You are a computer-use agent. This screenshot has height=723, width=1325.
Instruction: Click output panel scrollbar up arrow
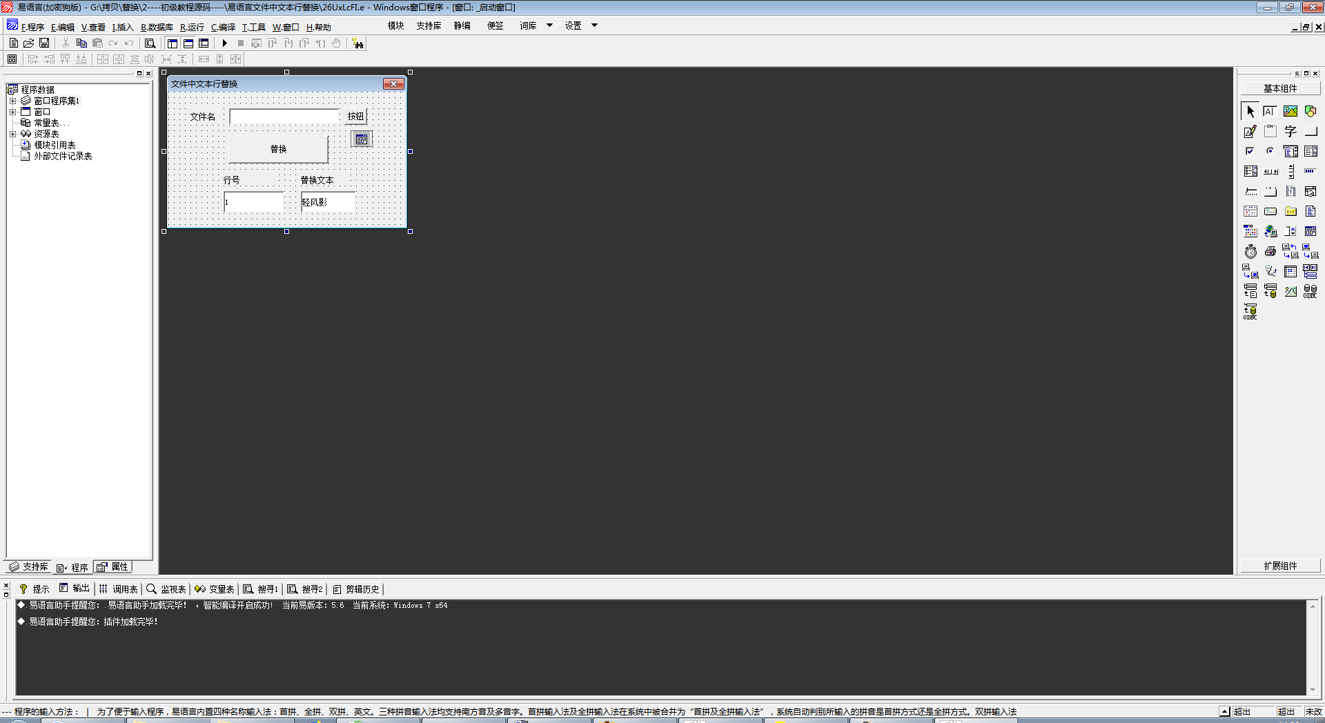tap(1313, 606)
